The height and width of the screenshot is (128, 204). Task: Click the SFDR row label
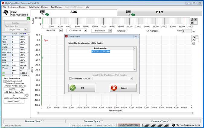[x=5, y=39]
